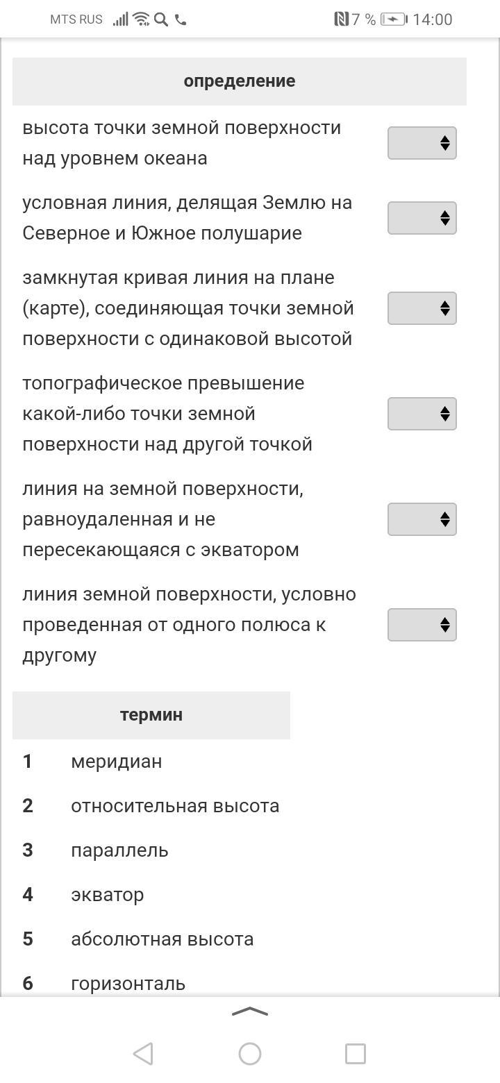The width and height of the screenshot is (500, 1083).
Task: Open dropdown for 'условная линия, делящая Землю'
Action: 422,218
